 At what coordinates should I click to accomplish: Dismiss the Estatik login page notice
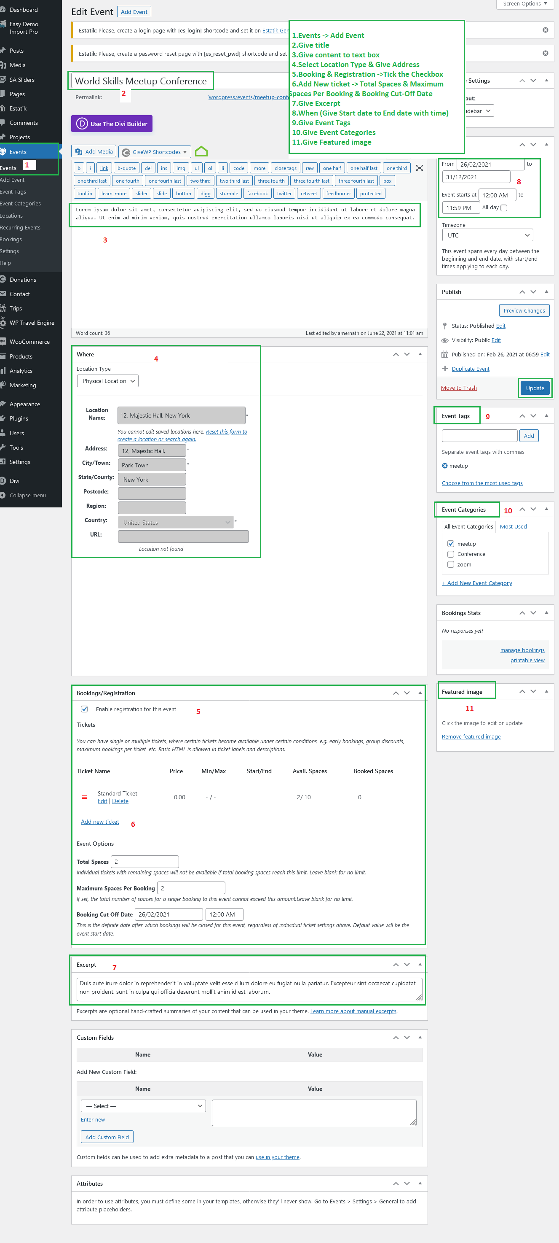545,30
